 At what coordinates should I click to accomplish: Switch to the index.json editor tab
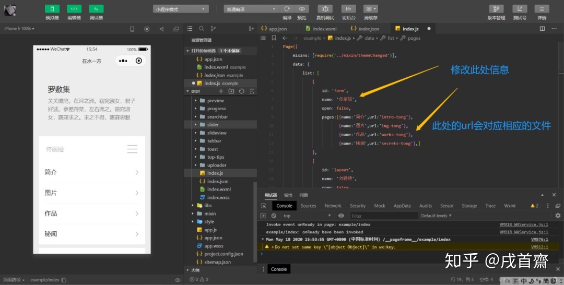tap(369, 29)
